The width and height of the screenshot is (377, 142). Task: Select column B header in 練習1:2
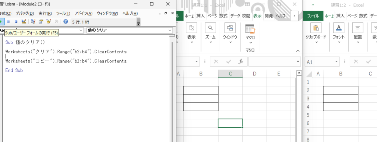(341, 74)
